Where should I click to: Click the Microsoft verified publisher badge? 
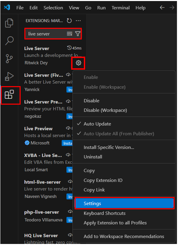27,143
